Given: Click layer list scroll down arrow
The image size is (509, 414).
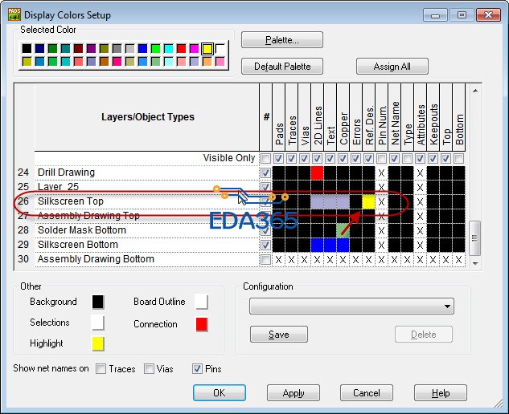Looking at the screenshot, I should 475,264.
